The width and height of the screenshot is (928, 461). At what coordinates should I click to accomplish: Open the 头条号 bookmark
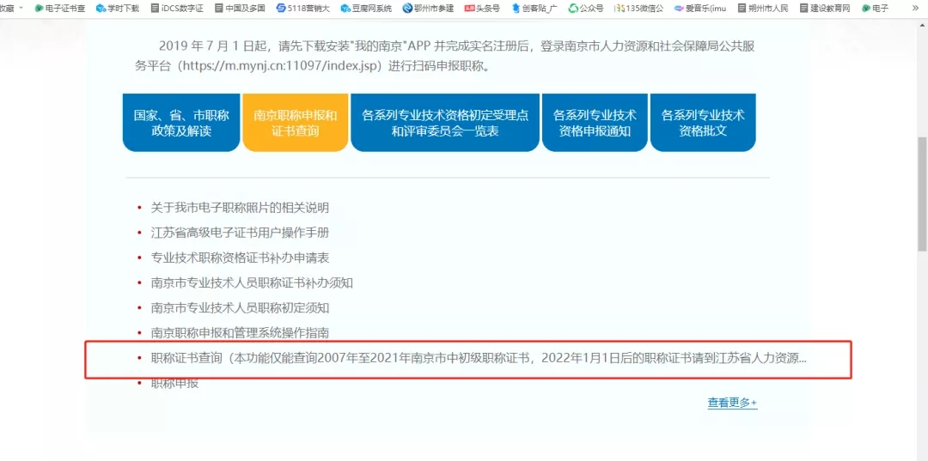pyautogui.click(x=482, y=9)
